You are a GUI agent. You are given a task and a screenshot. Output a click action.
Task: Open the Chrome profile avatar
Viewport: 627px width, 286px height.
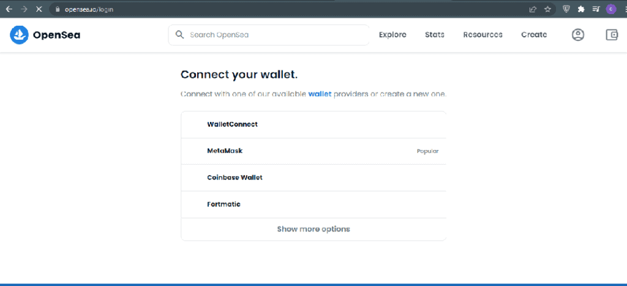610,9
